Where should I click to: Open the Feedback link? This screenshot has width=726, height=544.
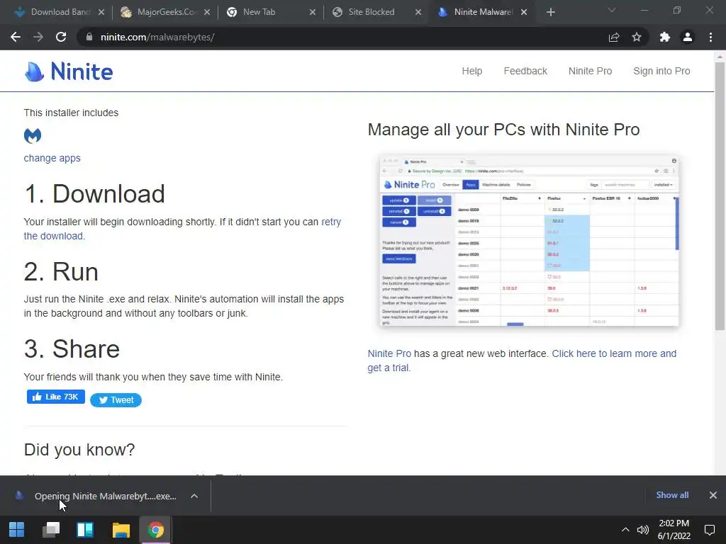click(x=525, y=71)
